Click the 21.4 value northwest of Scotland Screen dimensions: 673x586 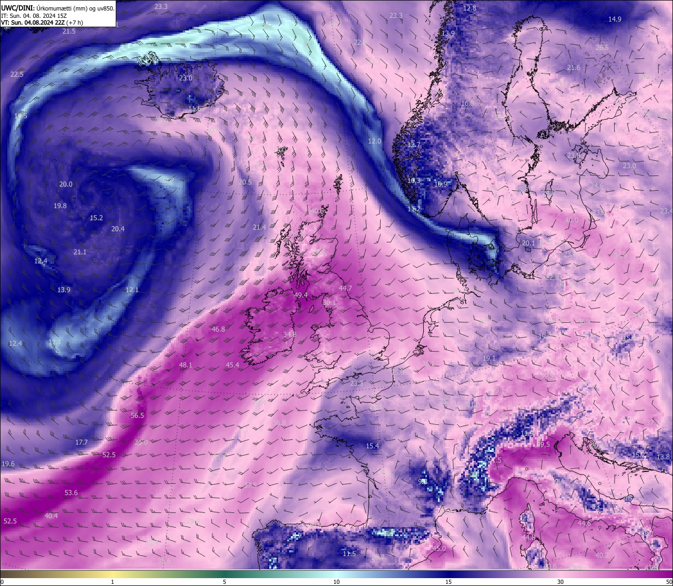259,228
